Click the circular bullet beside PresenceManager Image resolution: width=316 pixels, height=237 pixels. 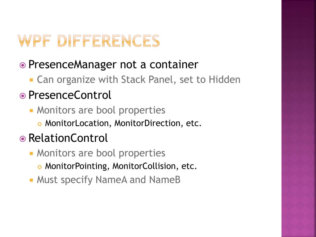pos(23,65)
